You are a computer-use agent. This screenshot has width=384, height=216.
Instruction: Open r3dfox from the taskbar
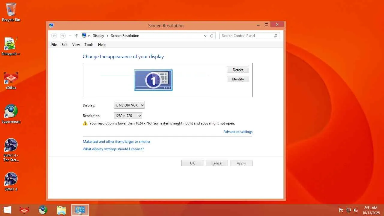24,210
